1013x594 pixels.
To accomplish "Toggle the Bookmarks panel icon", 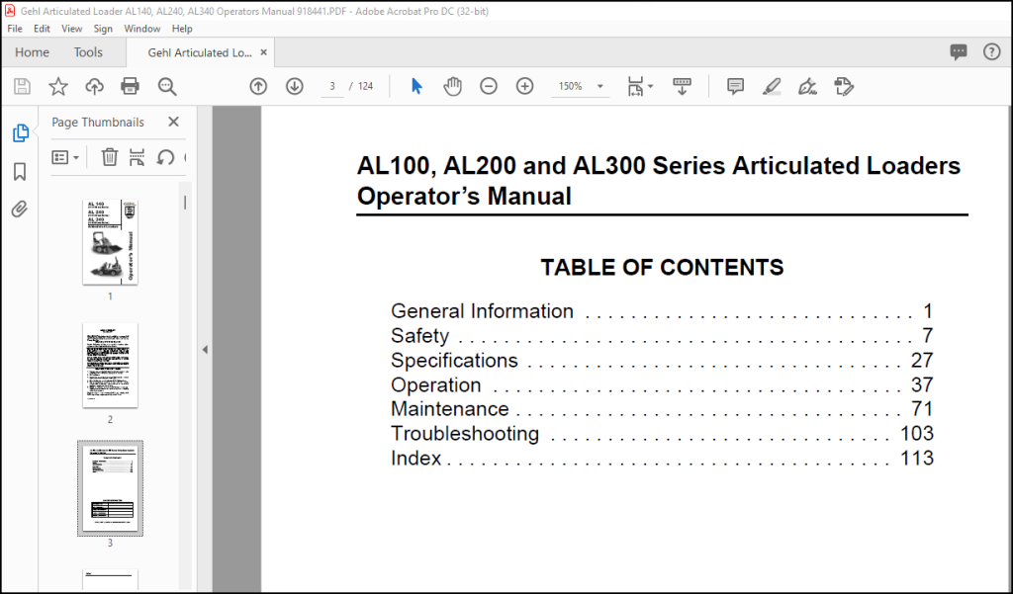I will [x=20, y=172].
